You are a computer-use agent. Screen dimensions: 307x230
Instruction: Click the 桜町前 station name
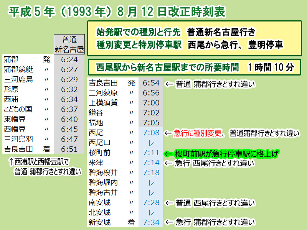(99, 153)
